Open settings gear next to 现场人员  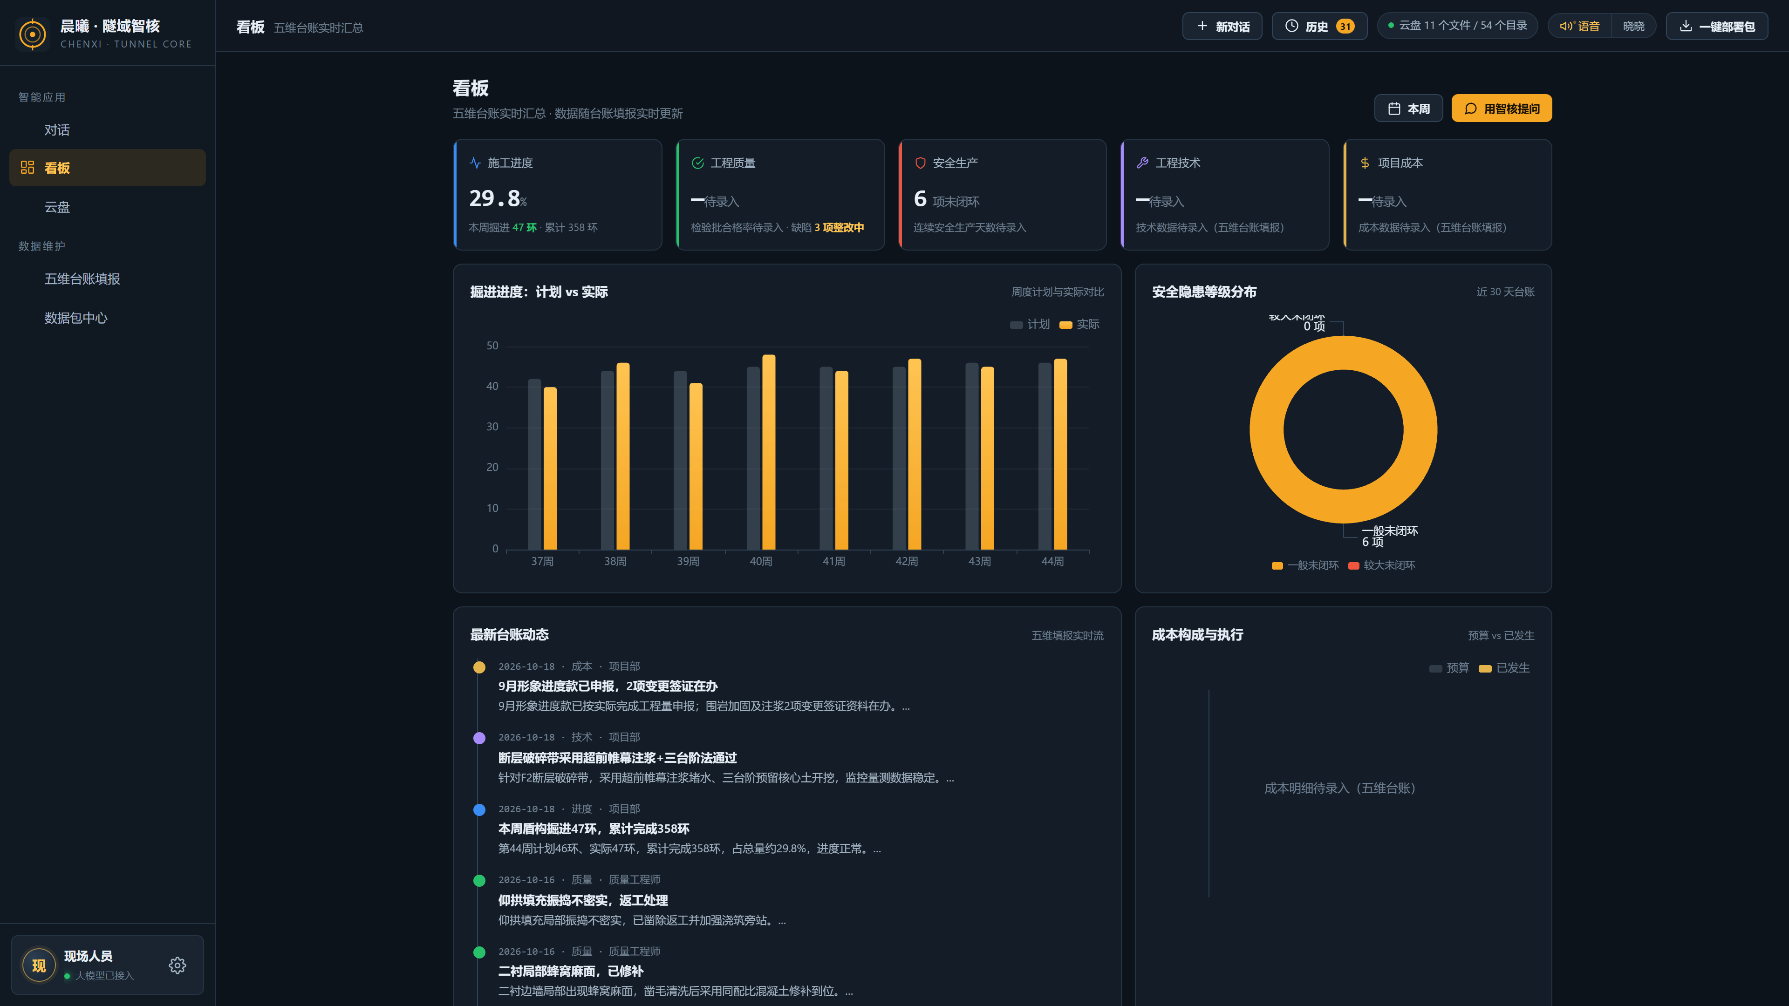click(x=177, y=965)
